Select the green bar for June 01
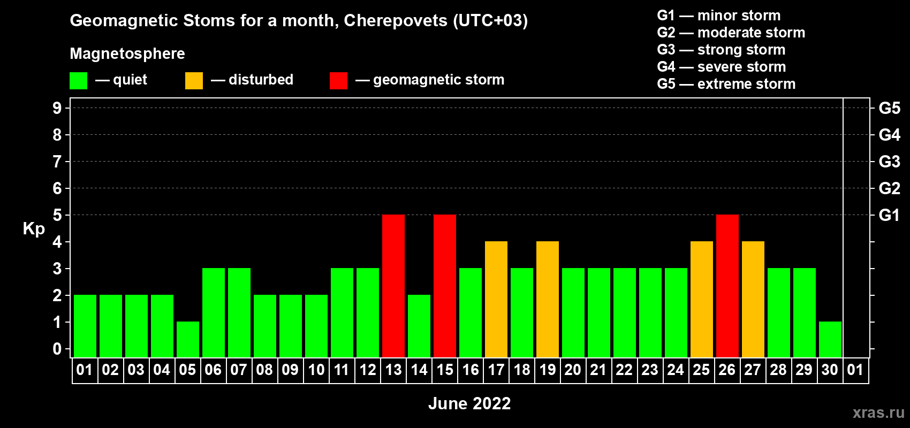 [x=85, y=326]
